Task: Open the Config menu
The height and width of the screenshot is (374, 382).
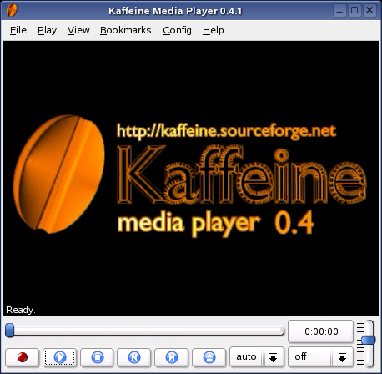Action: click(177, 30)
